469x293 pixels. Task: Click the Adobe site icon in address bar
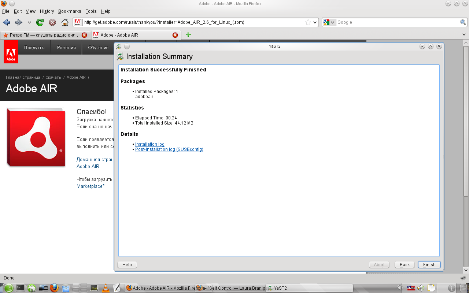point(78,22)
